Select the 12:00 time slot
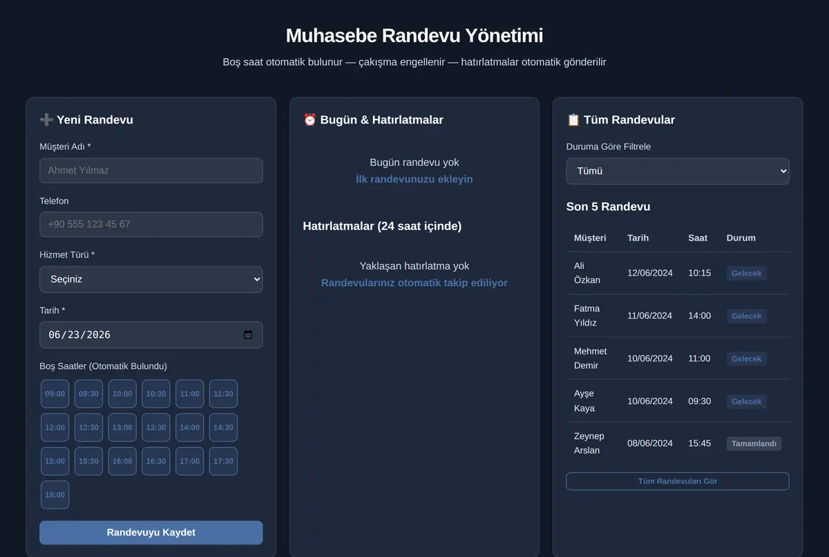This screenshot has height=557, width=829. [x=55, y=428]
